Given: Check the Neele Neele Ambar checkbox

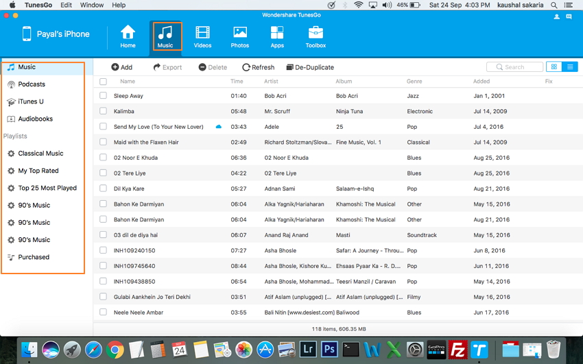Looking at the screenshot, I should (x=103, y=312).
